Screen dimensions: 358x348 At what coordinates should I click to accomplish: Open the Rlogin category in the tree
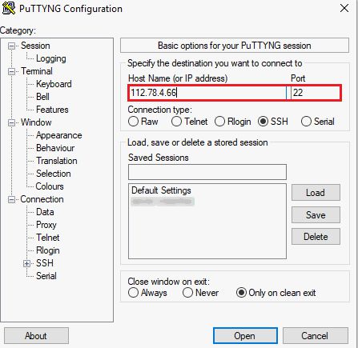pyautogui.click(x=48, y=250)
